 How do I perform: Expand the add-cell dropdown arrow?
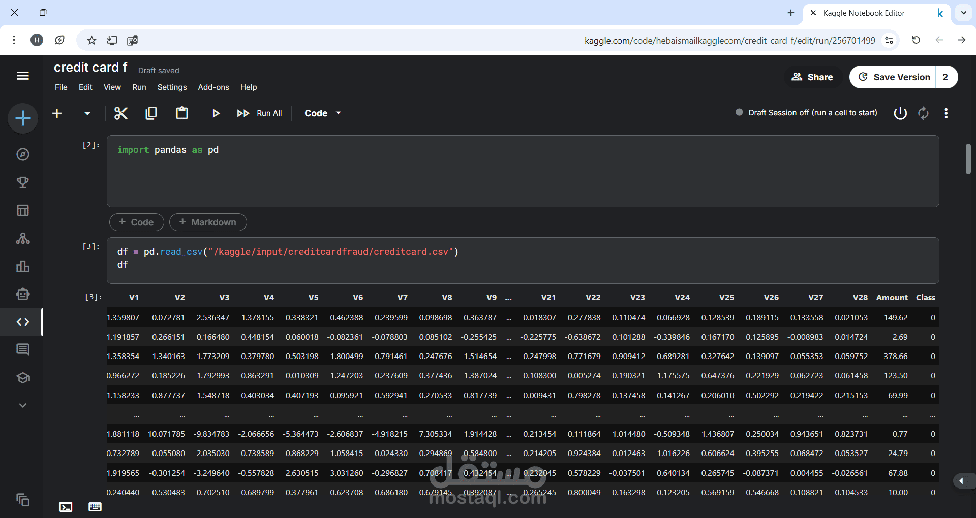(x=87, y=113)
